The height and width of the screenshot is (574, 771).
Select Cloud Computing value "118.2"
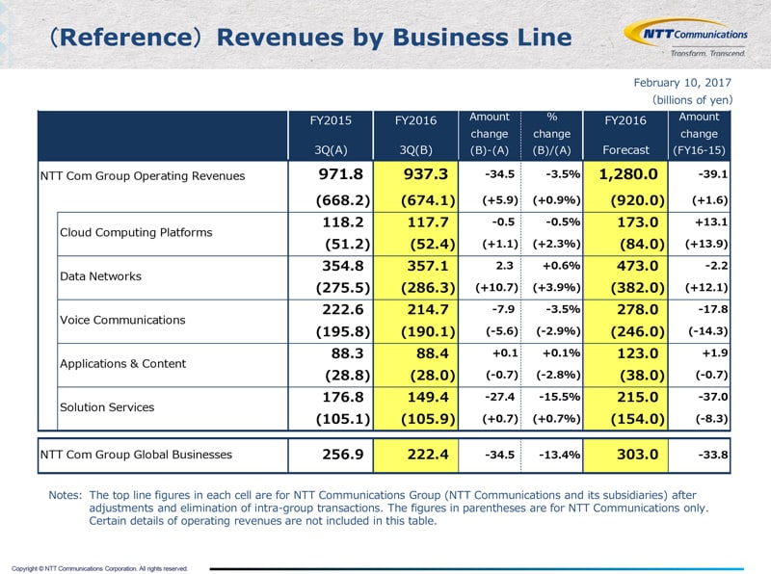(343, 222)
